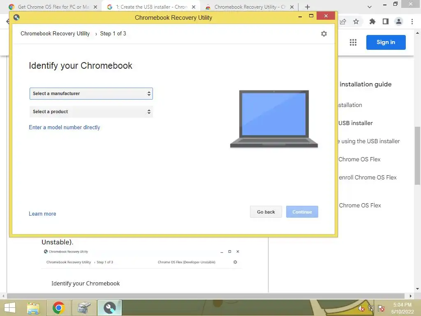Viewport: 421px width, 316px height.
Task: Click the Go back button
Action: coord(266,212)
